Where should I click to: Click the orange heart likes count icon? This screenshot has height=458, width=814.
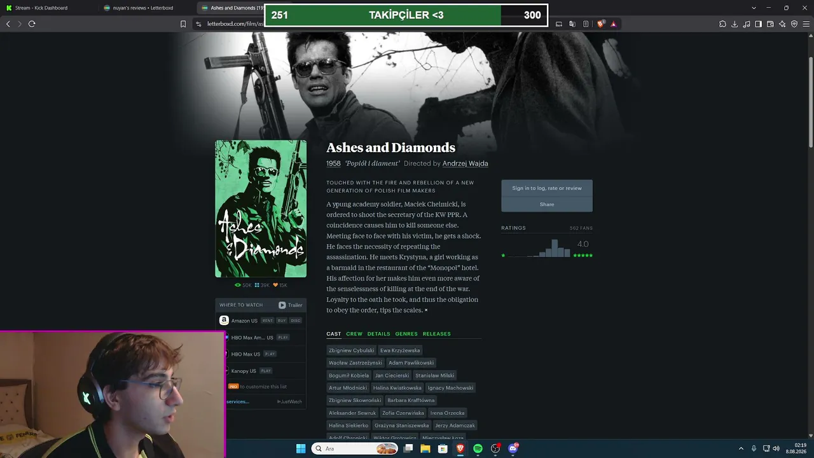tap(275, 285)
